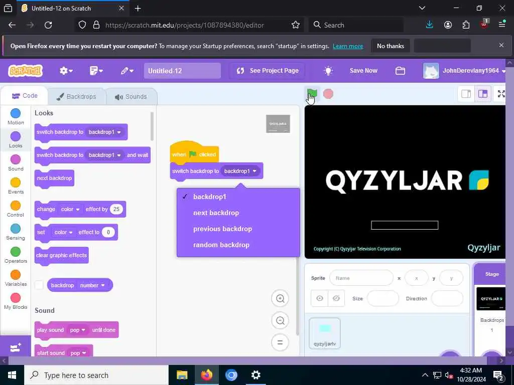
Task: Click the sprite Size input field
Action: coord(382,298)
